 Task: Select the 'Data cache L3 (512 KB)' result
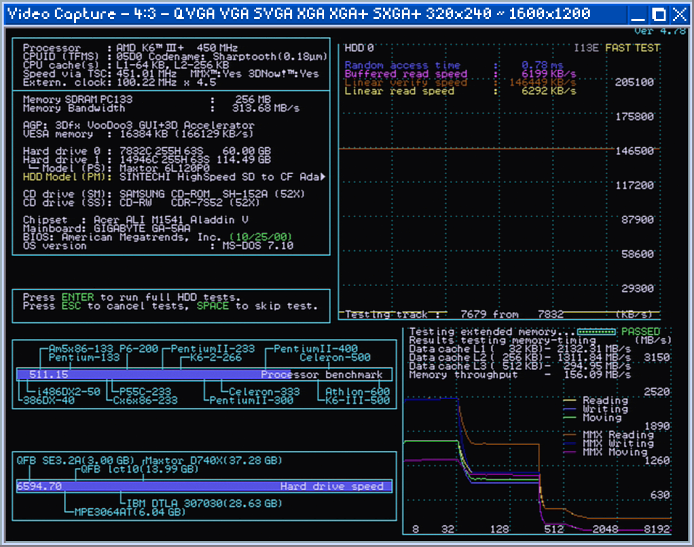[520, 366]
